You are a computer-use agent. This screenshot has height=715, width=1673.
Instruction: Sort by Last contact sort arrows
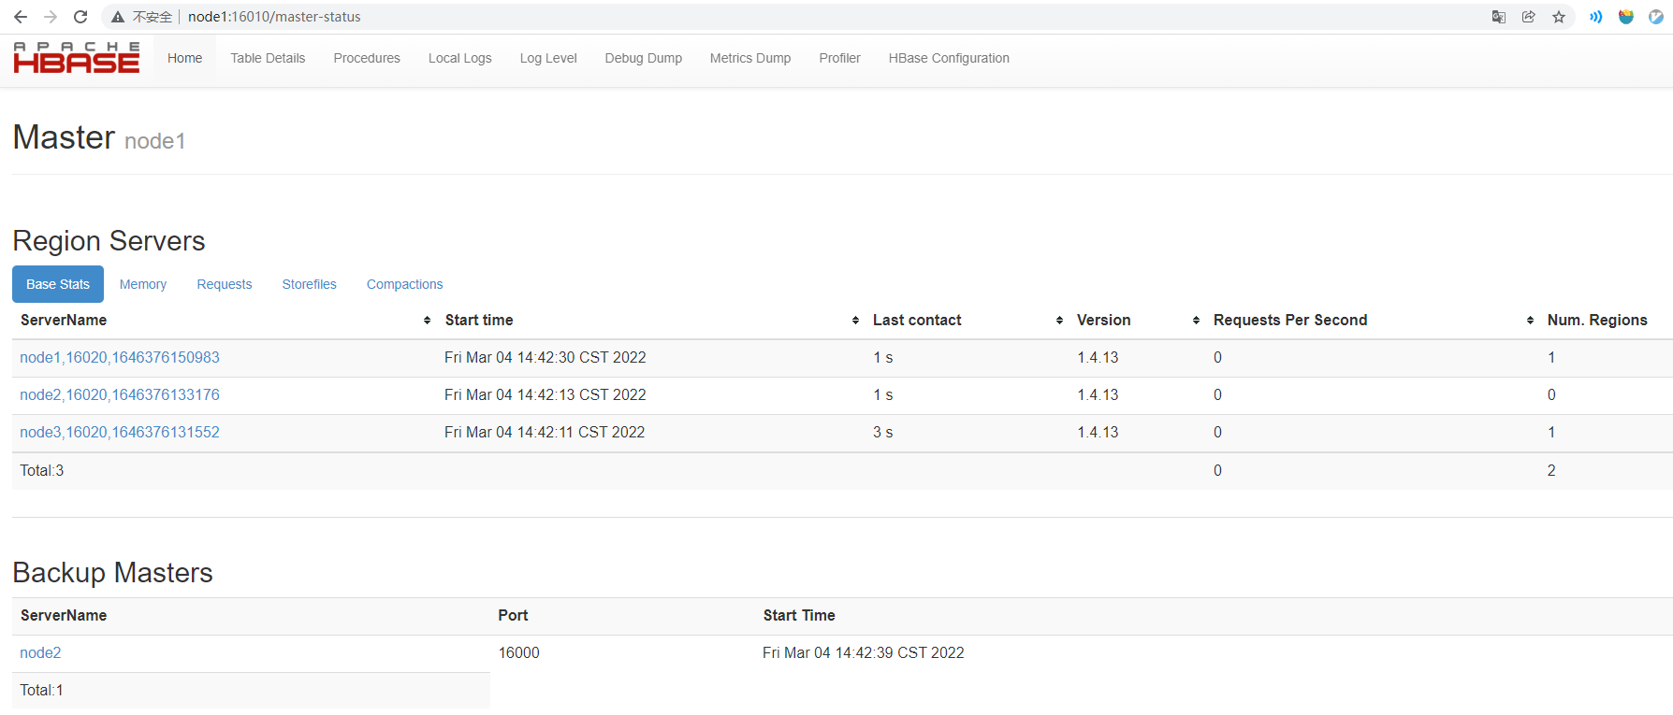(1060, 321)
